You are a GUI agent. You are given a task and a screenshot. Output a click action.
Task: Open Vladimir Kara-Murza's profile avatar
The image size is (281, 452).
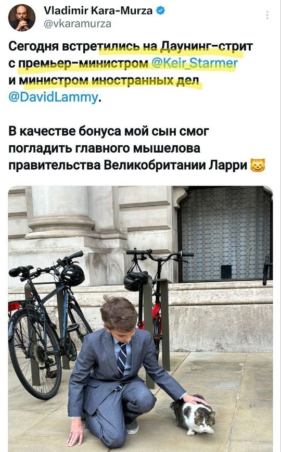pyautogui.click(x=22, y=18)
